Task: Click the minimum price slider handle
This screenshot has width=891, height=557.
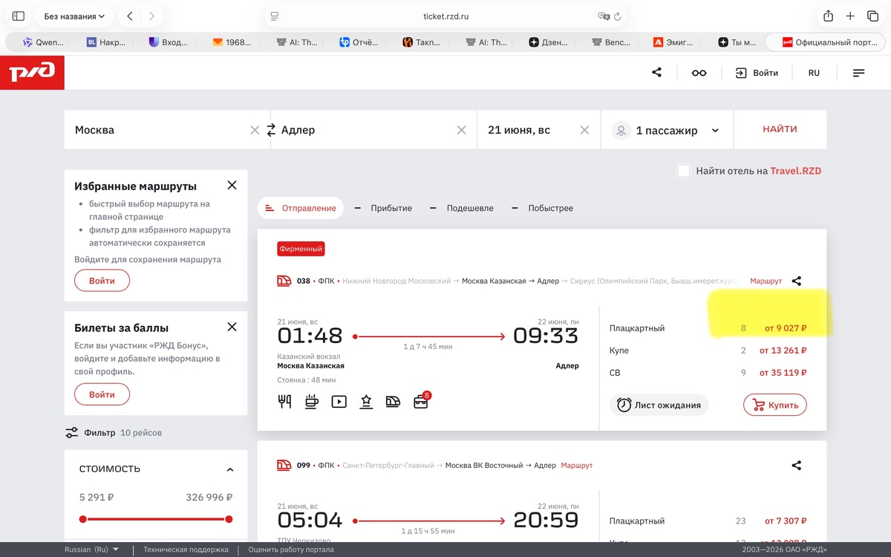Action: (82, 519)
